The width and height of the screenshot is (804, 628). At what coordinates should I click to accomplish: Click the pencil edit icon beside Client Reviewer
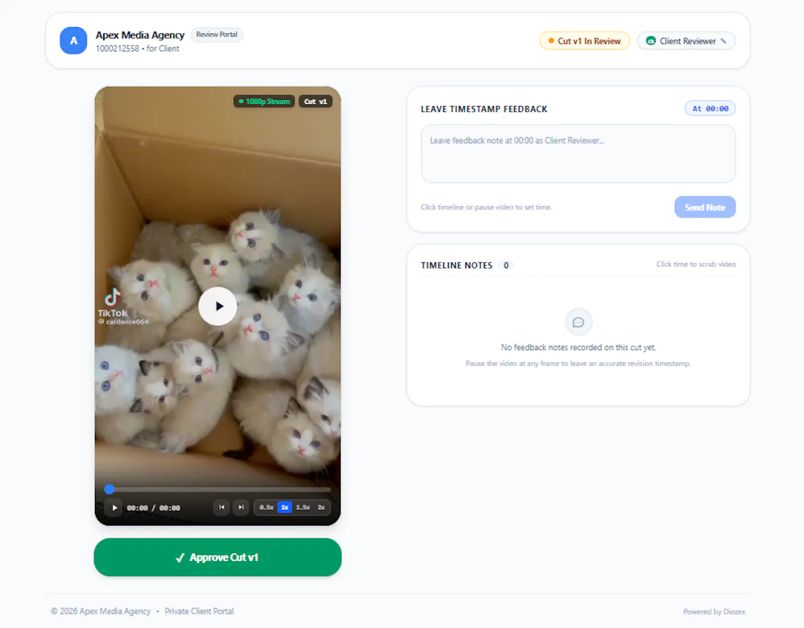click(724, 41)
